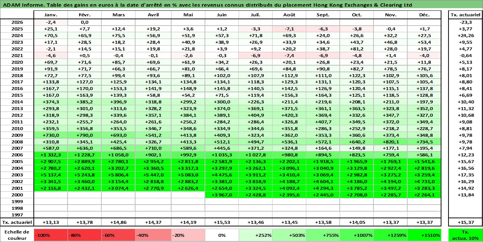Click the +5 806,4 cell for Mars 2003
This screenshot has width=483, height=242.
coord(118,175)
